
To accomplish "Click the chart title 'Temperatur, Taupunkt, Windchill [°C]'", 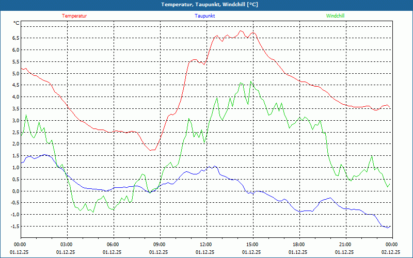I will pyautogui.click(x=210, y=5).
